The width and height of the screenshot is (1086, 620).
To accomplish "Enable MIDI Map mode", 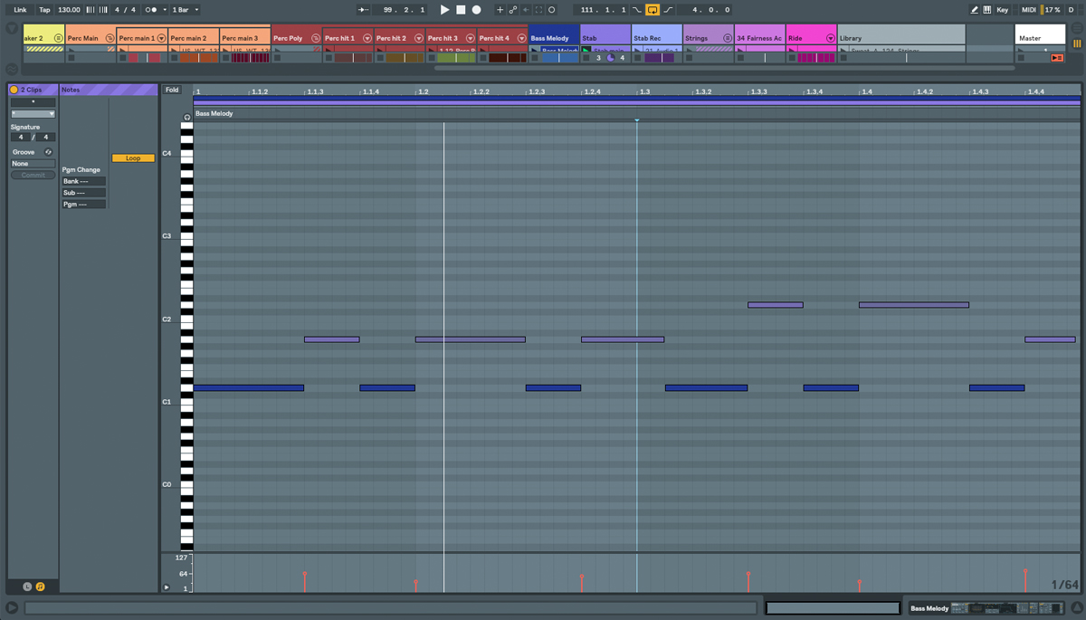I will [x=1029, y=10].
